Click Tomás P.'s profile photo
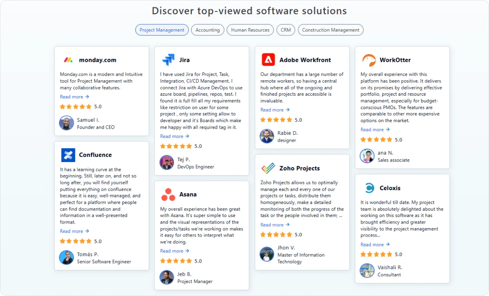Viewport: 489px width, 296px height. (x=66, y=257)
